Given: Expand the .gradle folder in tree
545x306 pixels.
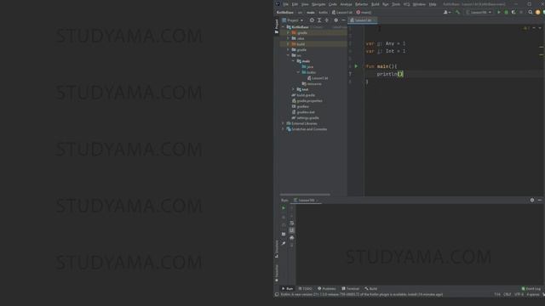Looking at the screenshot, I should click(x=288, y=32).
